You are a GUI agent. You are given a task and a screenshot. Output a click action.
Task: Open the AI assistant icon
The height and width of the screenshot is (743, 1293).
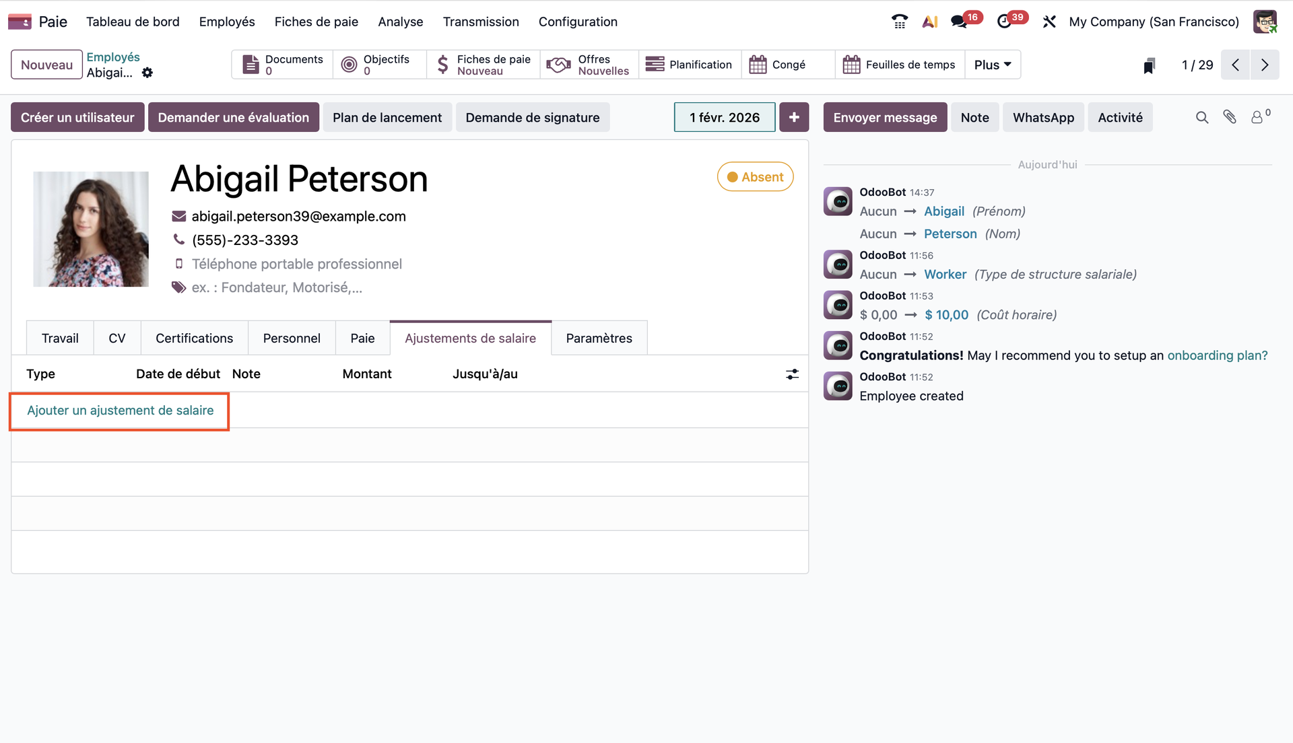pos(930,22)
